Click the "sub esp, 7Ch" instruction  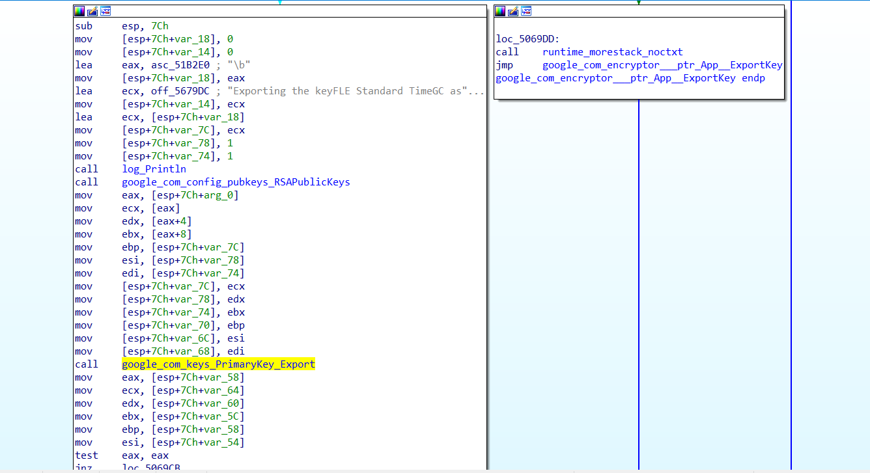point(122,26)
